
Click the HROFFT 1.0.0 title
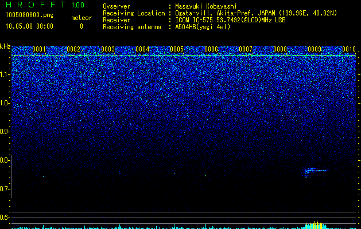tap(45, 5)
